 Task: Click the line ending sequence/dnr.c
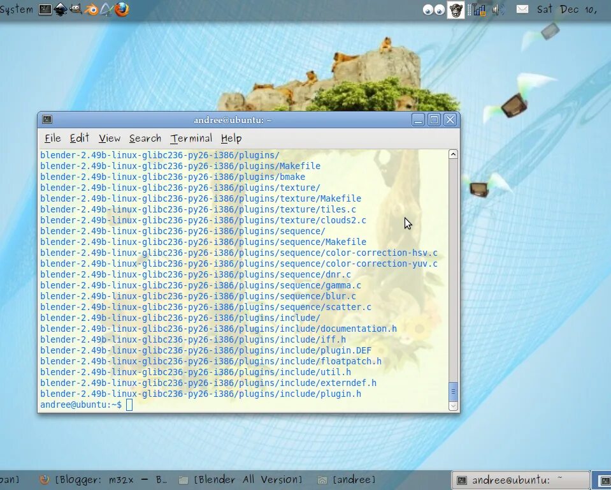196,274
